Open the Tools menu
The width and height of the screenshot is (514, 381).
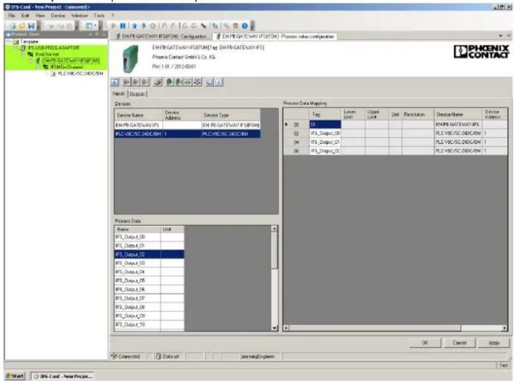coord(99,15)
